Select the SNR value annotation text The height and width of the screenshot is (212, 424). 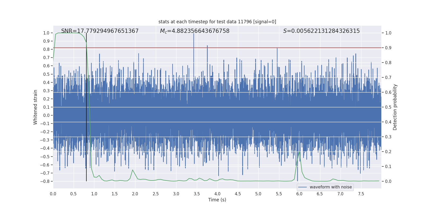(100, 31)
